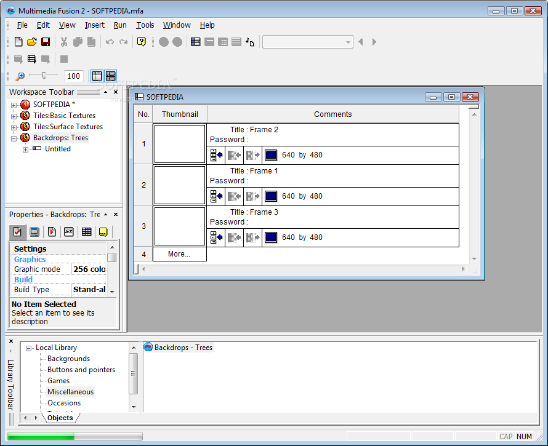Click the zoom magnifier icon
Screen dimensions: 548x446
pyautogui.click(x=20, y=76)
